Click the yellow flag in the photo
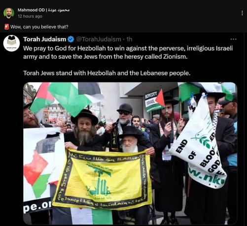The image size is (247, 226). tap(103, 179)
